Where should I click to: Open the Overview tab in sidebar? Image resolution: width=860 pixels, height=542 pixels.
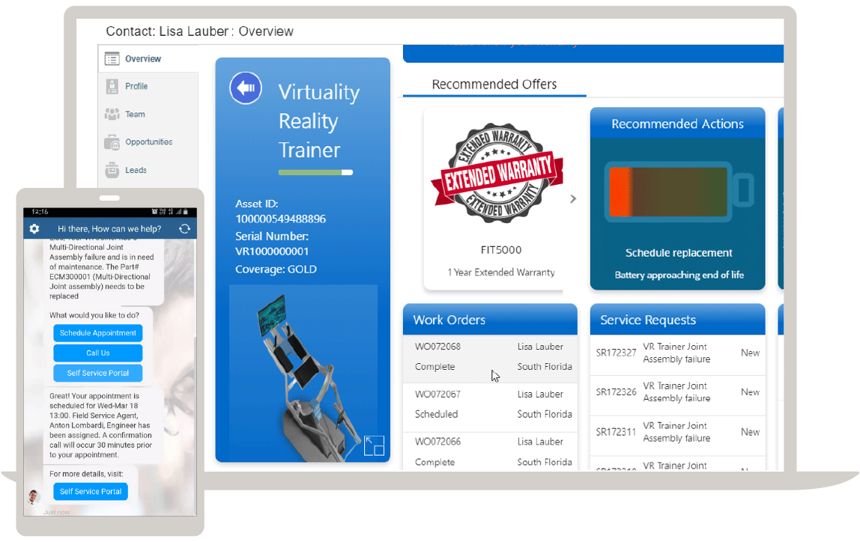pyautogui.click(x=142, y=58)
